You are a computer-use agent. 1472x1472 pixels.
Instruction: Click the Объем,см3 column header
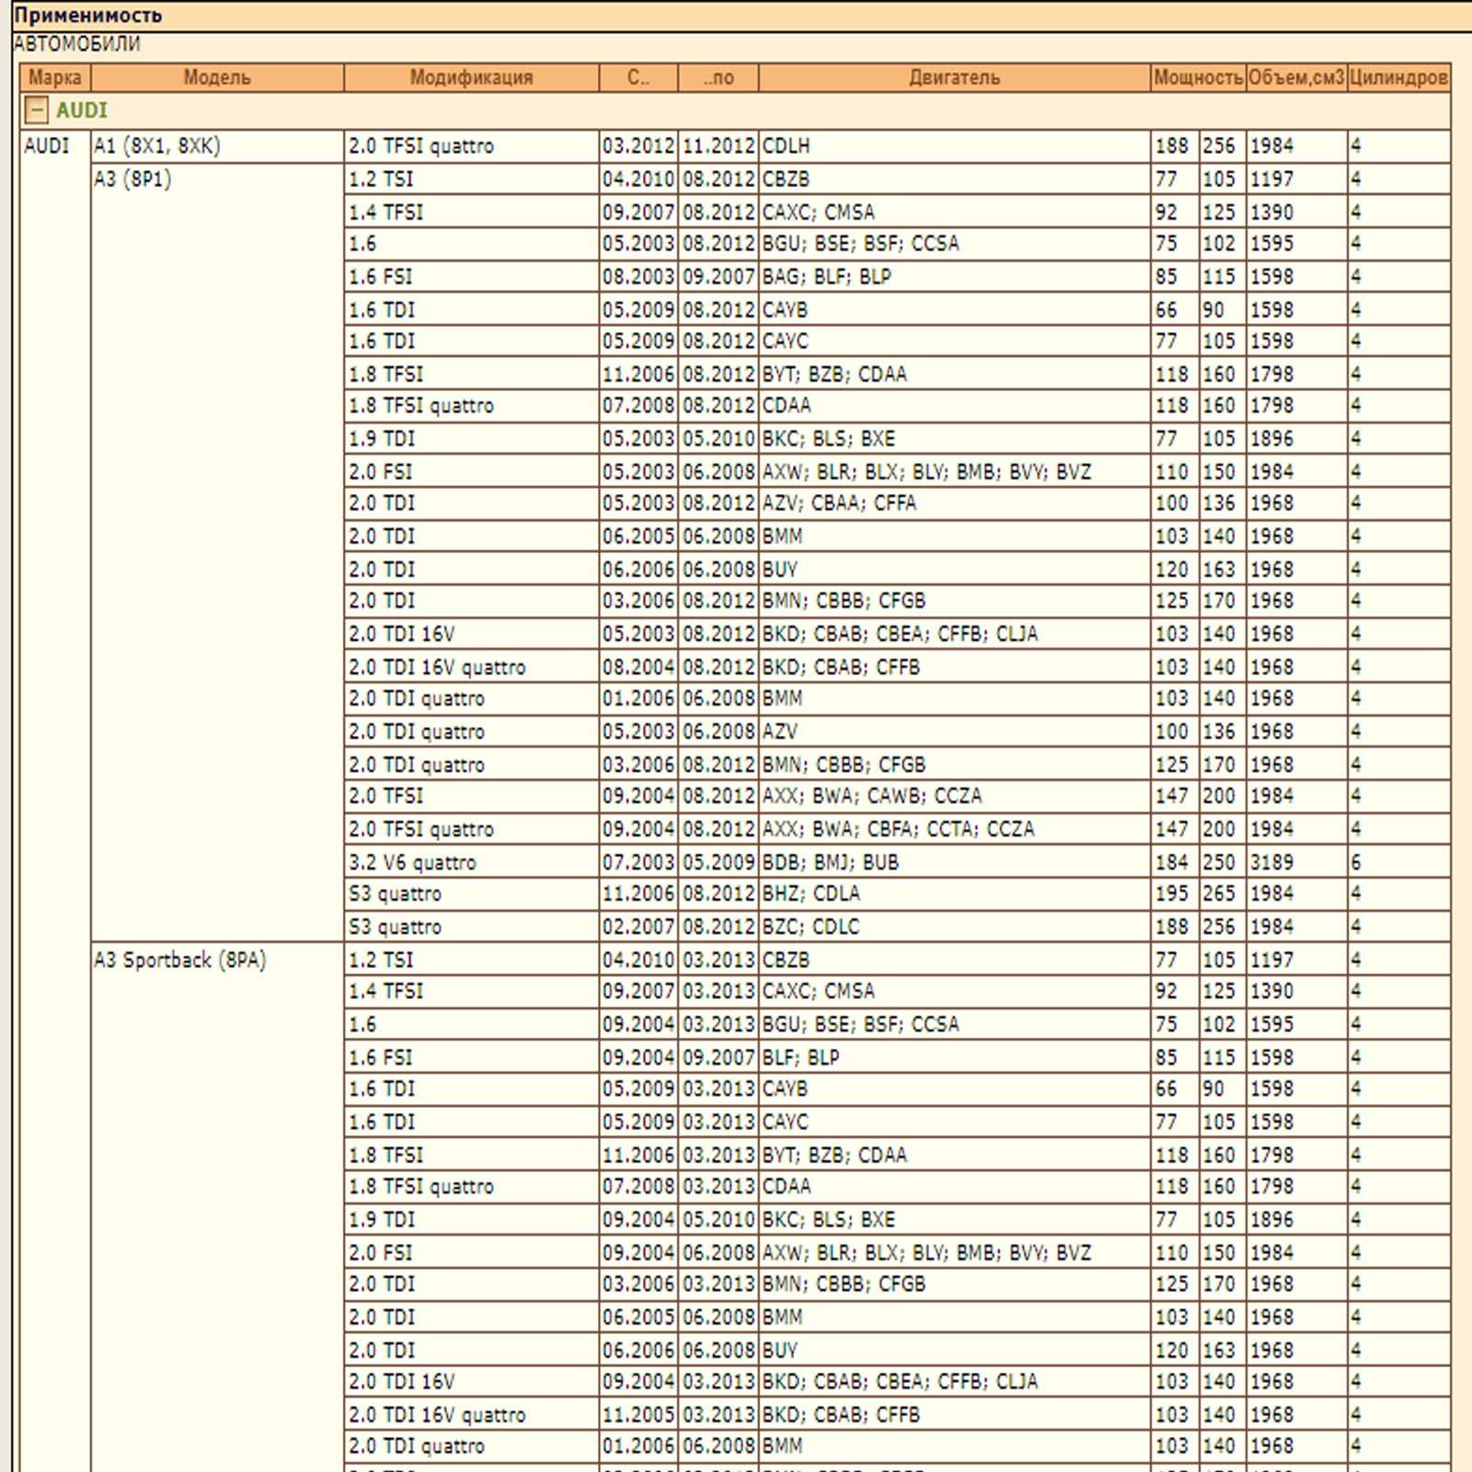click(1296, 77)
